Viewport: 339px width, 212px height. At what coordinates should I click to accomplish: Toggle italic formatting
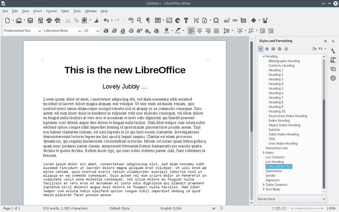[114, 31]
